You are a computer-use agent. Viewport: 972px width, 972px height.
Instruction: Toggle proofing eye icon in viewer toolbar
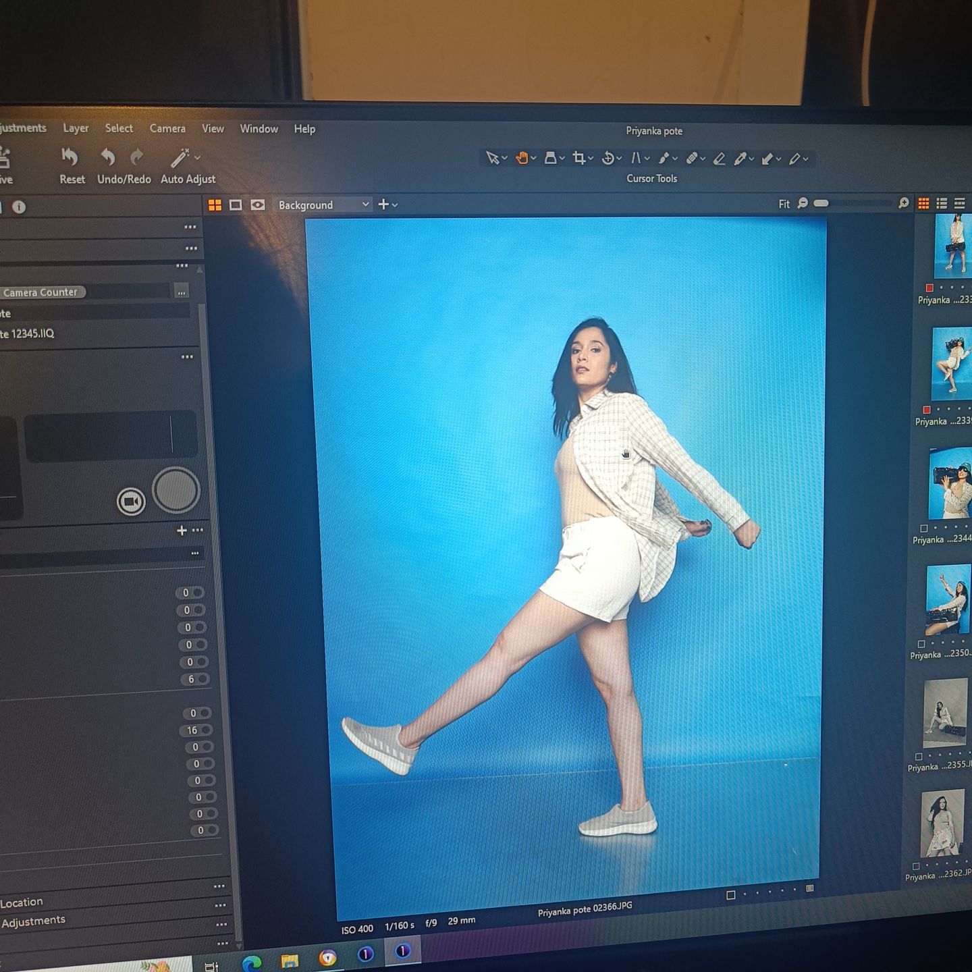258,205
